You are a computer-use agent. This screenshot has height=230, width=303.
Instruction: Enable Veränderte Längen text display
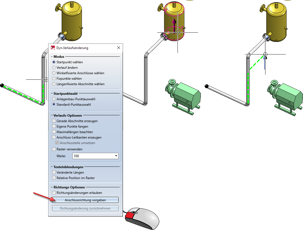(54, 172)
